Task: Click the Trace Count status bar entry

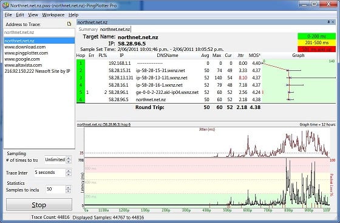Action: tap(50, 217)
